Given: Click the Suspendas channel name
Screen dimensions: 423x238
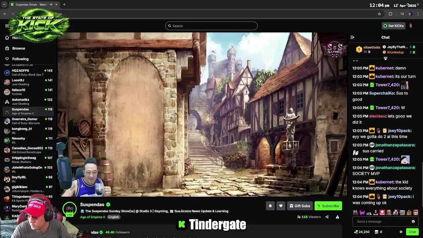Looking at the screenshot, I should point(92,205).
